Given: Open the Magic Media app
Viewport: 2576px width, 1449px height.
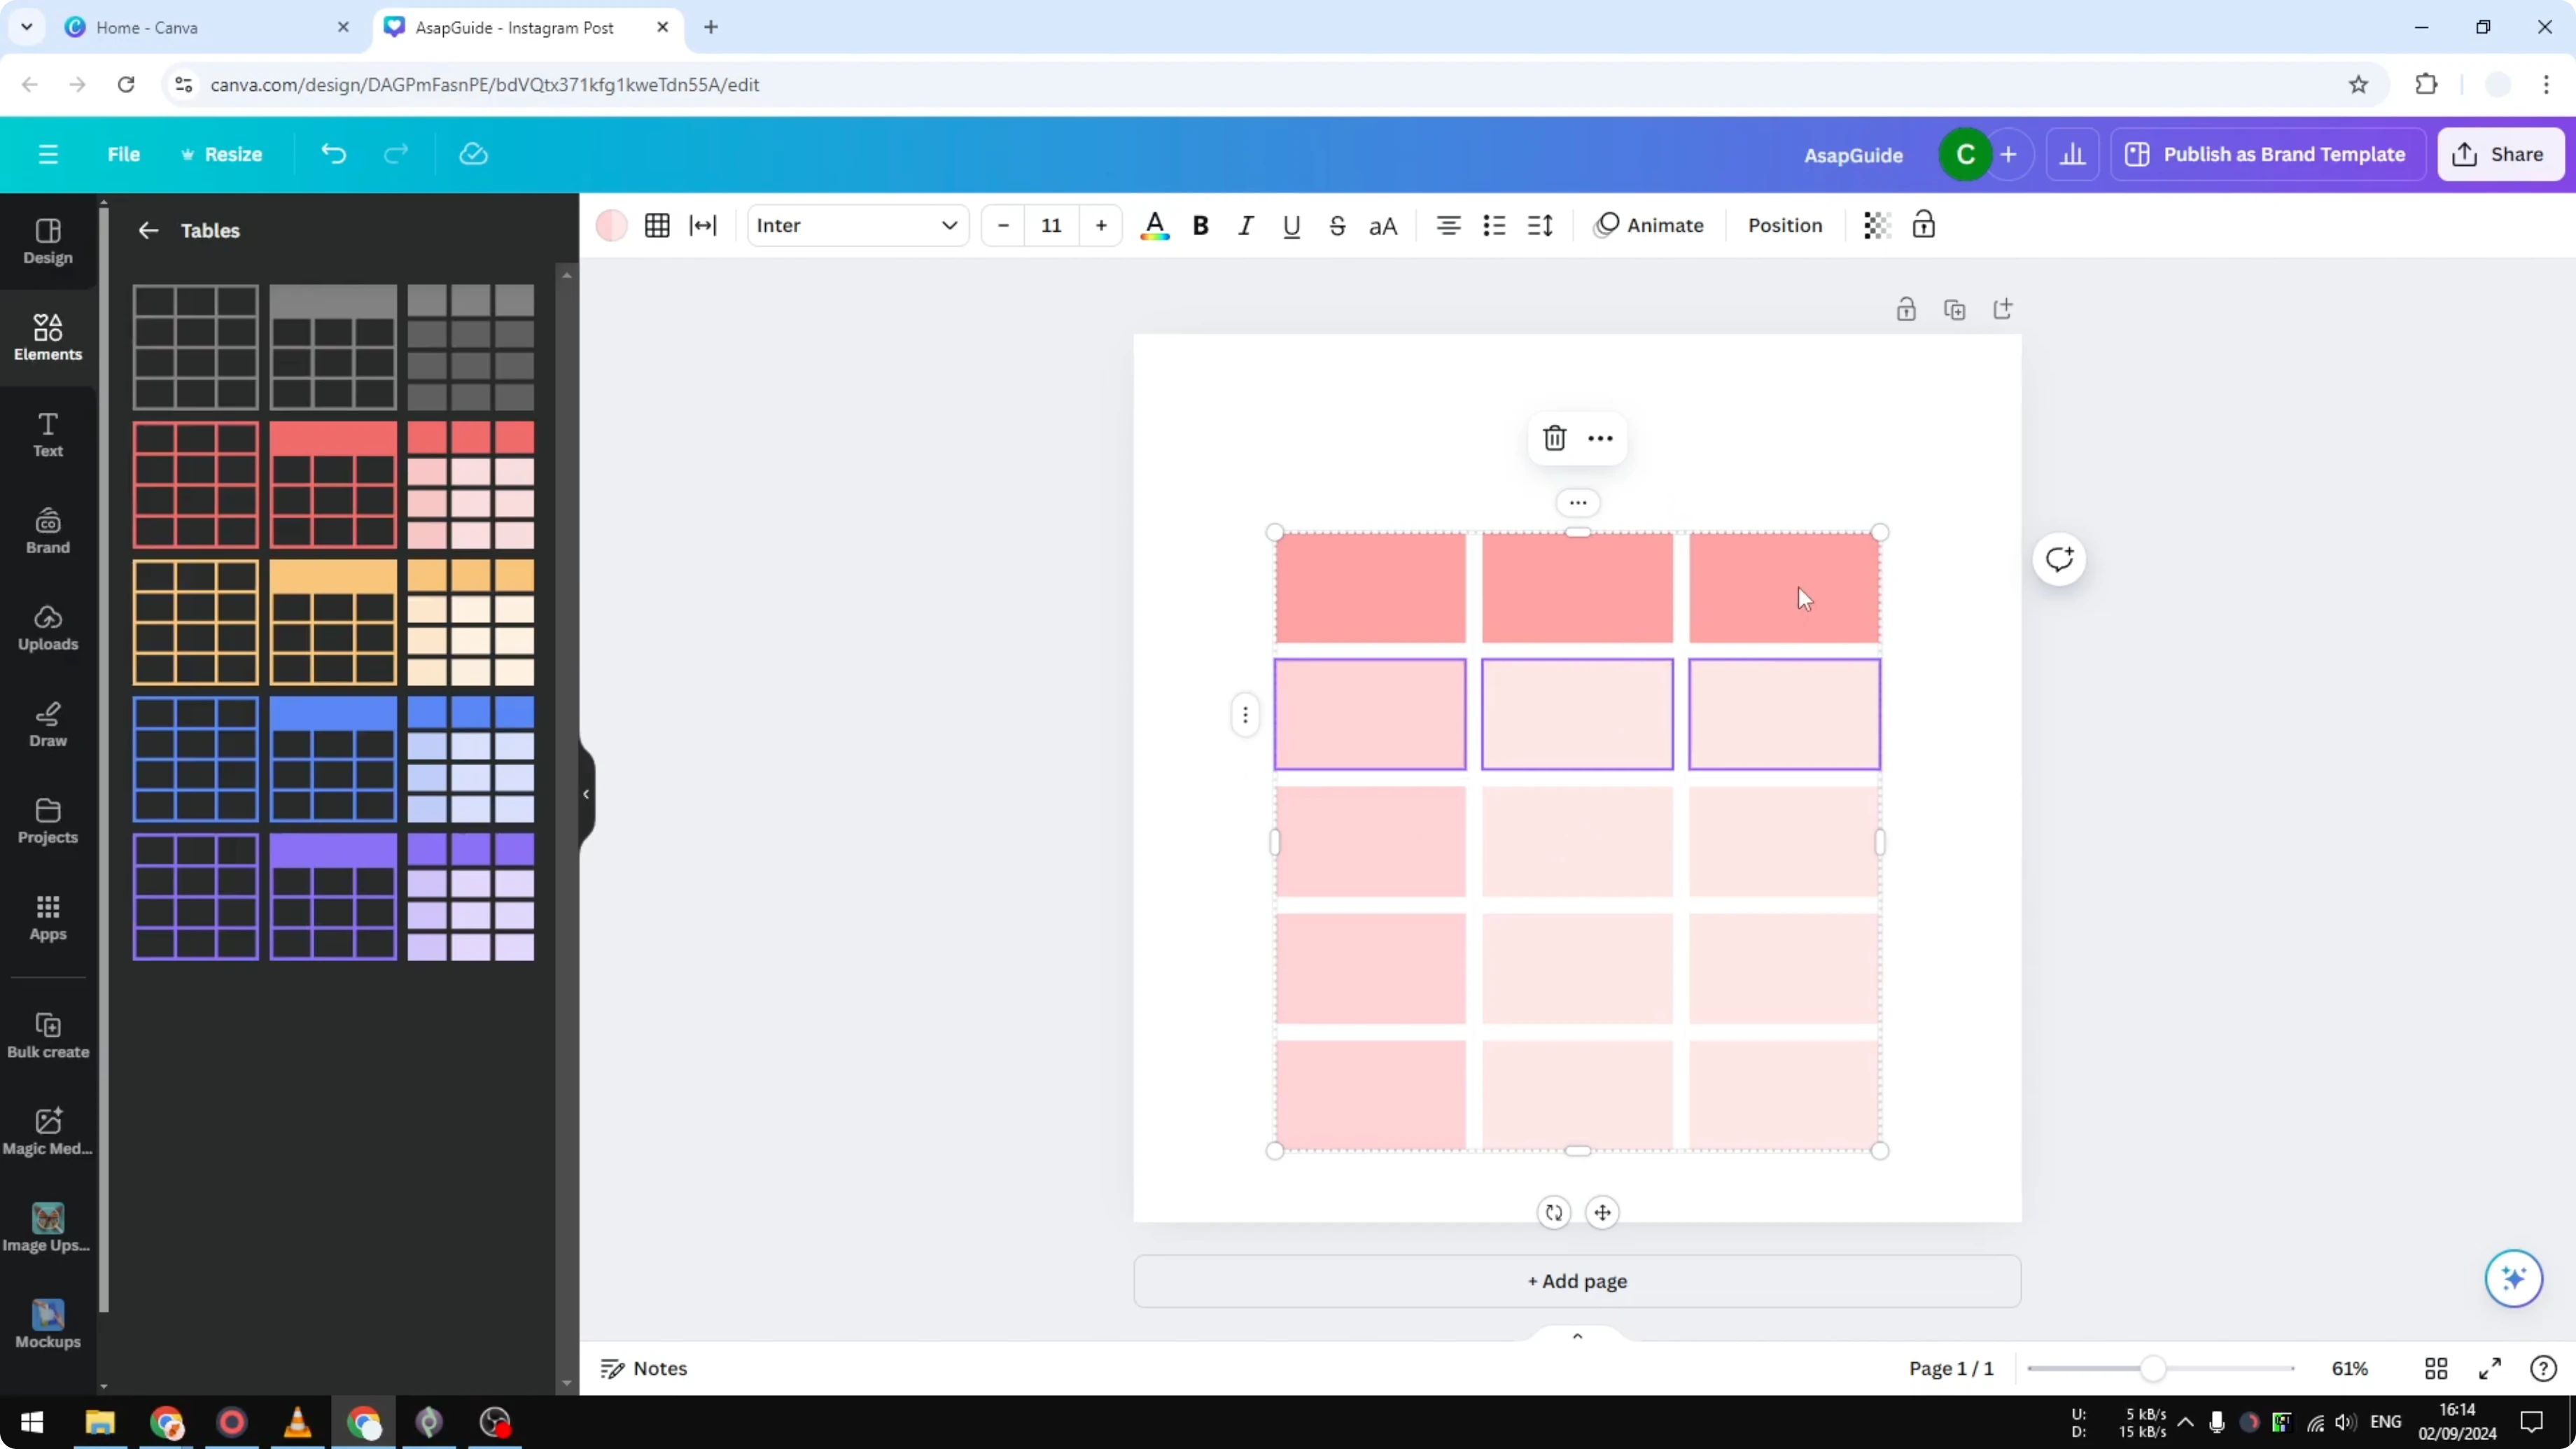Looking at the screenshot, I should pos(48,1132).
